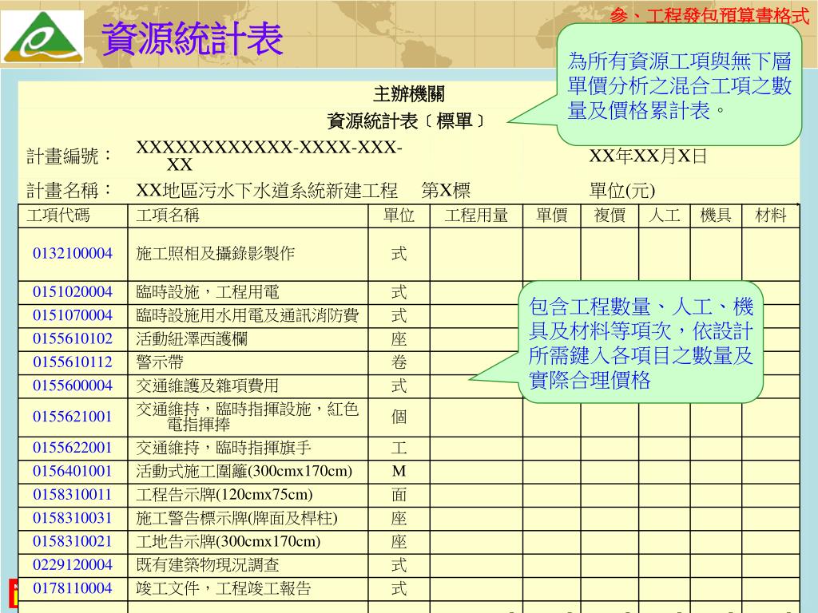Click the 施工警告標示牌(牌面及桿柱) item name
The image size is (818, 613).
coord(236,518)
